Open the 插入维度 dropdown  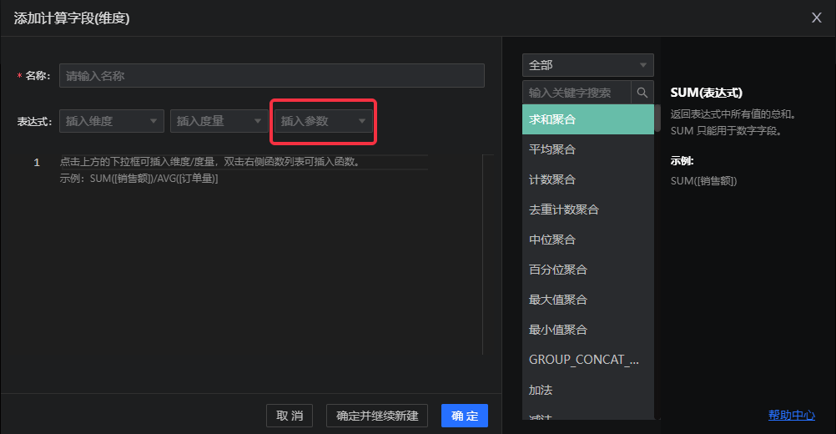click(111, 121)
